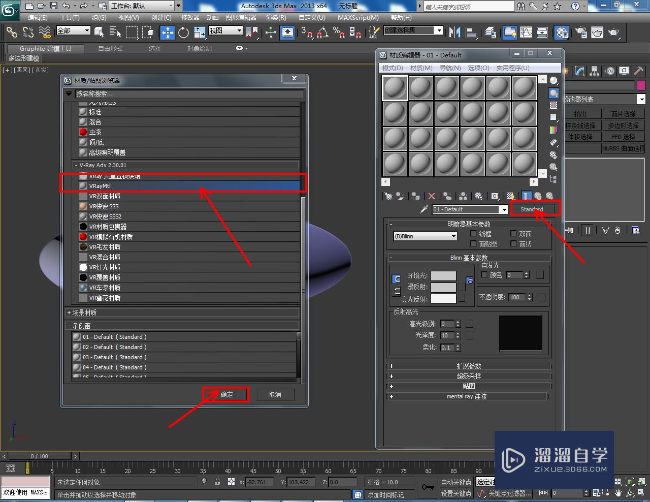Screen dimensions: 650x502
Task: Toggle Angle Snap icon
Action: [323, 33]
